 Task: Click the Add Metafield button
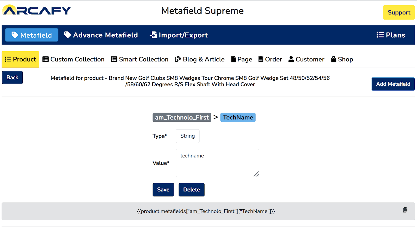point(393,84)
